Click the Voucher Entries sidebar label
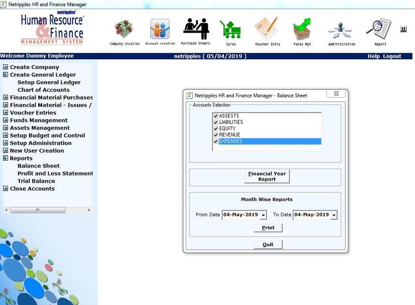The height and width of the screenshot is (305, 415). click(33, 113)
